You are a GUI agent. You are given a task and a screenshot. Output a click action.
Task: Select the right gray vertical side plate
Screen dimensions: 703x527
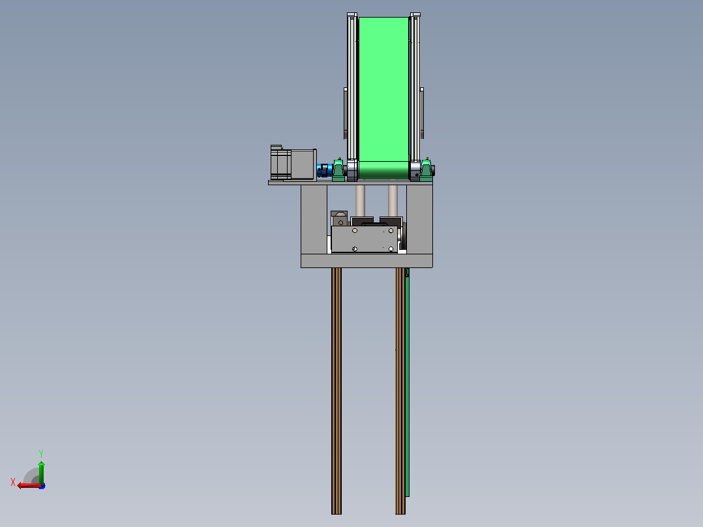[420, 219]
